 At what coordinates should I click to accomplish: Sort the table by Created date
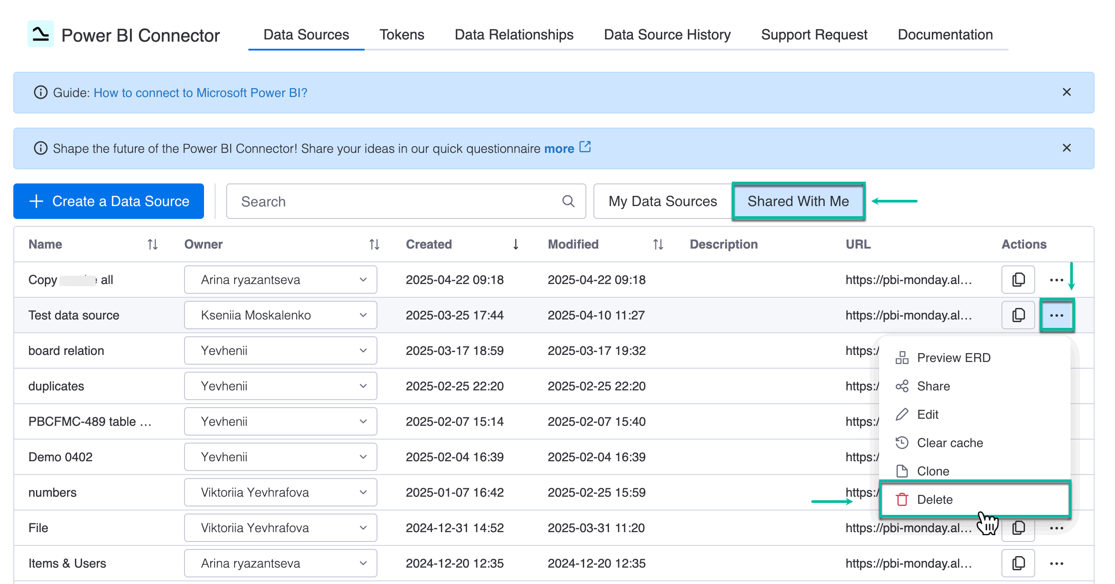515,244
